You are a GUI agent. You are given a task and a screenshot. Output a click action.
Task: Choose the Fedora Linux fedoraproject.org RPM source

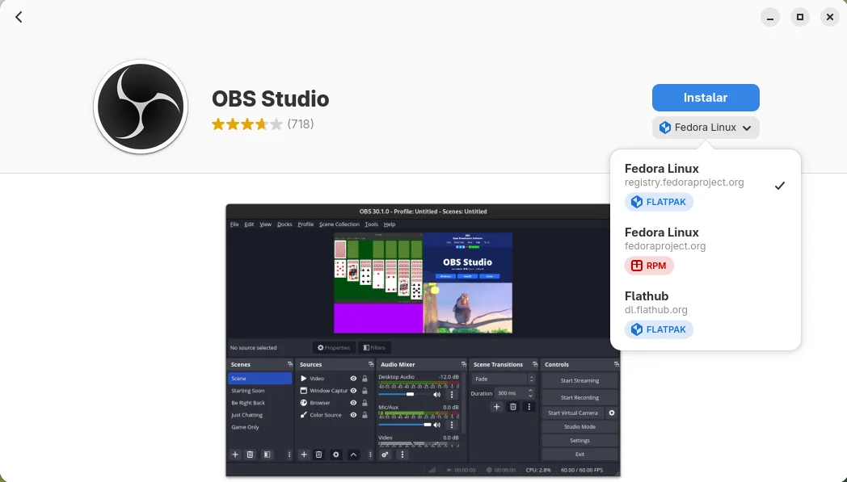(x=705, y=249)
